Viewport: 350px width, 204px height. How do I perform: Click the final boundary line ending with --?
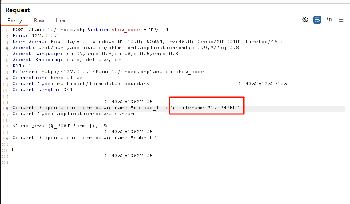86,156
